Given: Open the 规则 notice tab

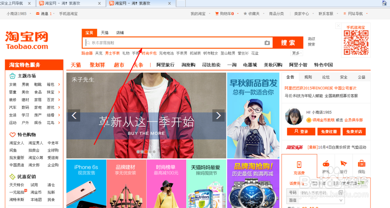Looking at the screenshot, I should tap(308, 77).
